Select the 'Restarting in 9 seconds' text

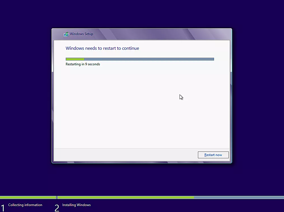[x=83, y=64]
